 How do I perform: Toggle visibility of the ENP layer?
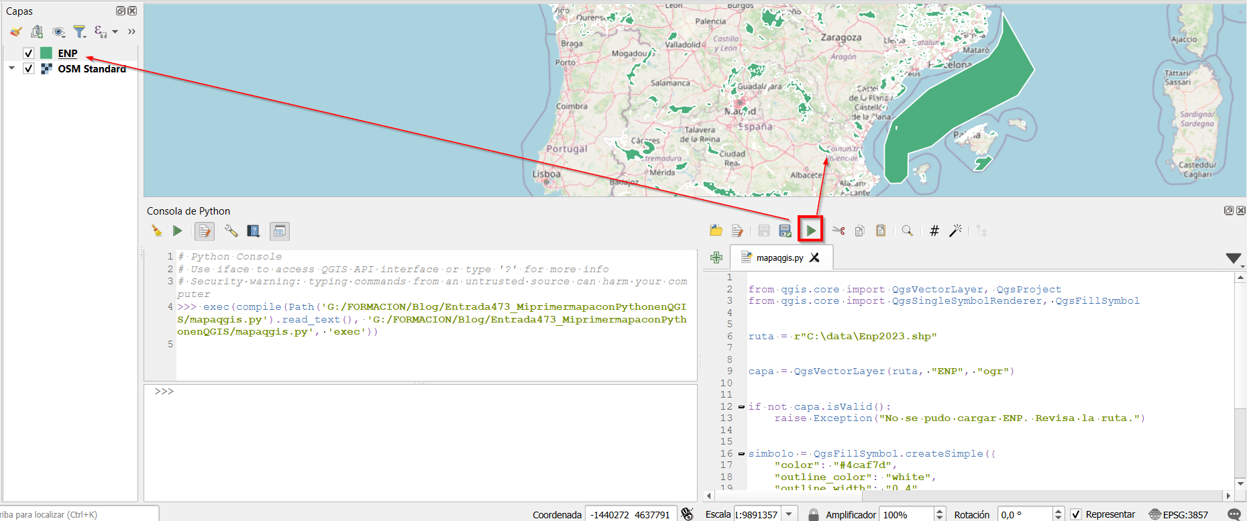point(28,53)
